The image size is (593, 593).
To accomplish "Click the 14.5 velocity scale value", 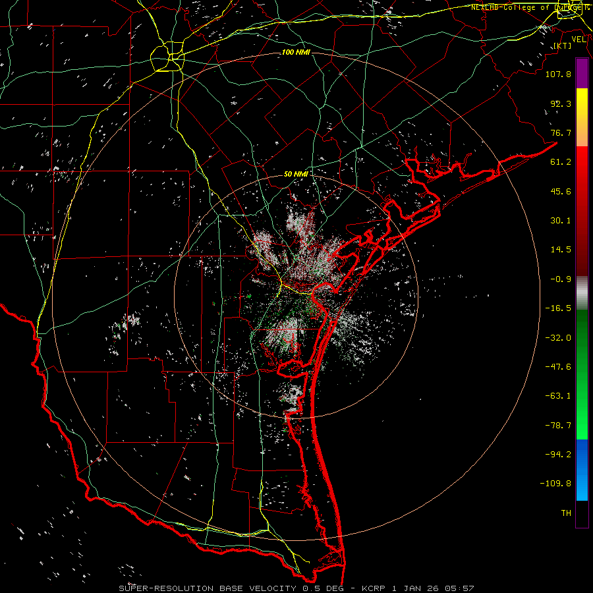I will point(561,250).
